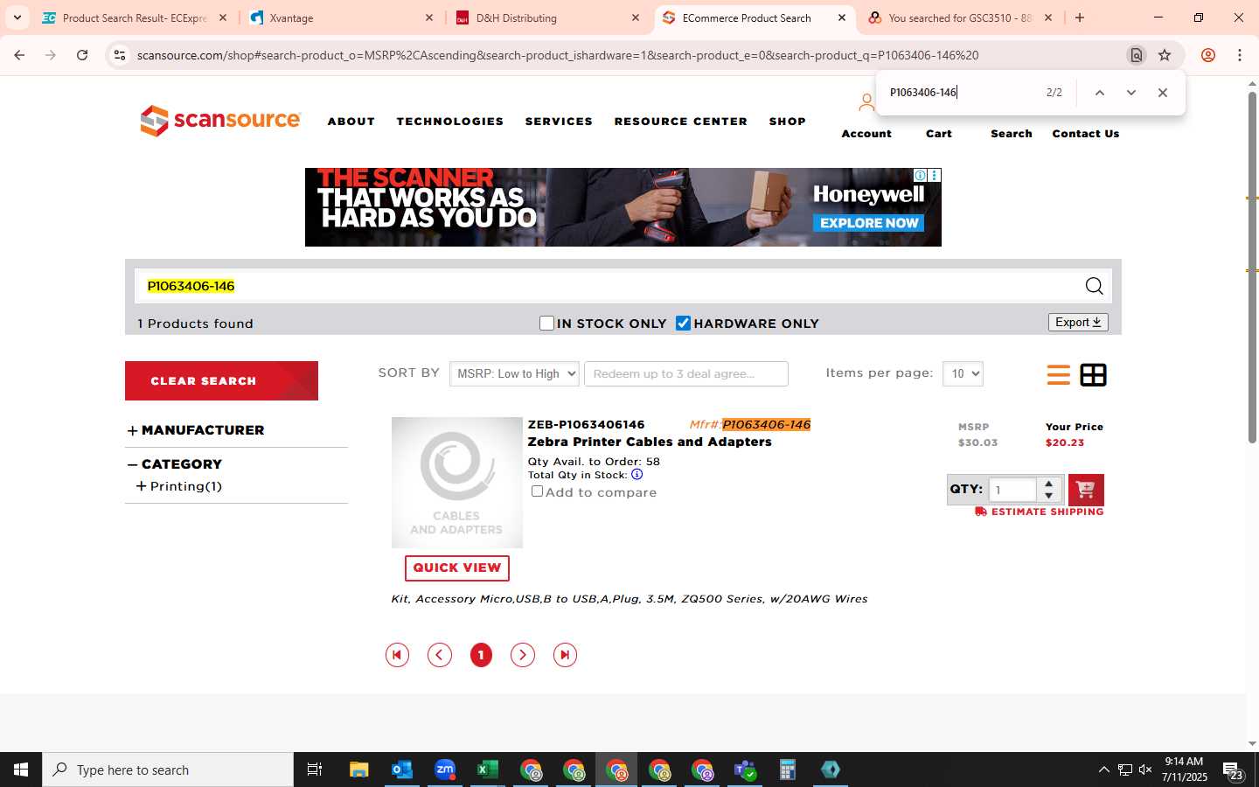1259x787 pixels.
Task: Decrease quantity with down arrow
Action: click(x=1048, y=496)
